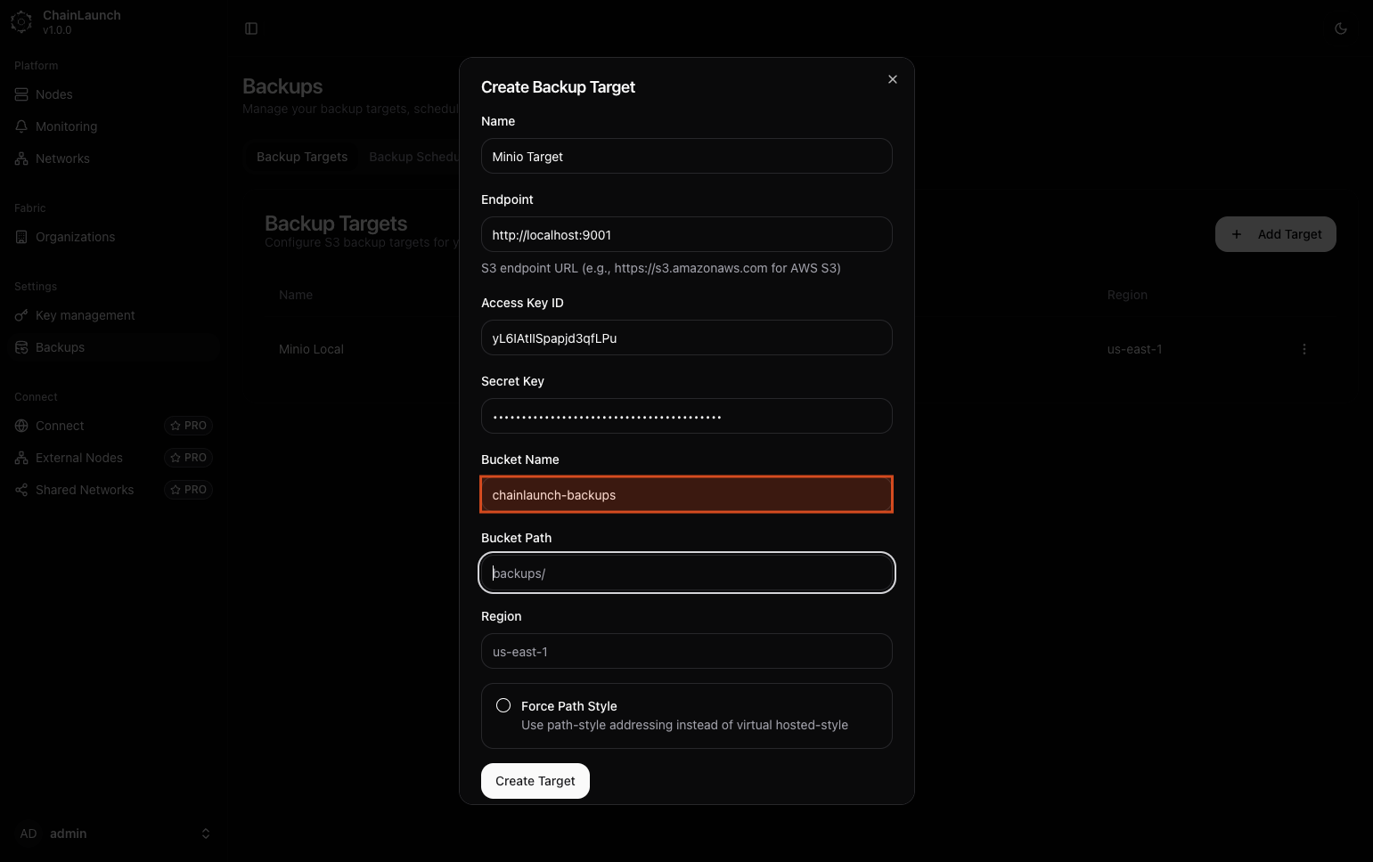Toggle the sidebar collapse icon
1373x862 pixels.
pyautogui.click(x=251, y=28)
